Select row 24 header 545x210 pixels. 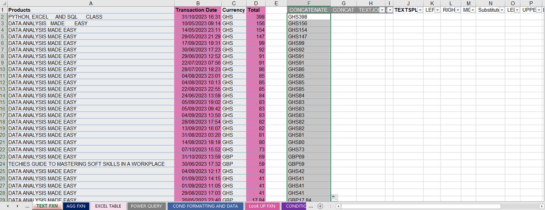click(3, 164)
